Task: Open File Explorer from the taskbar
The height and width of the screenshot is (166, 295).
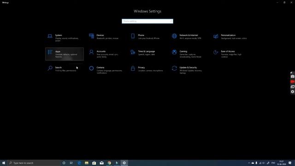Action: tap(87, 163)
